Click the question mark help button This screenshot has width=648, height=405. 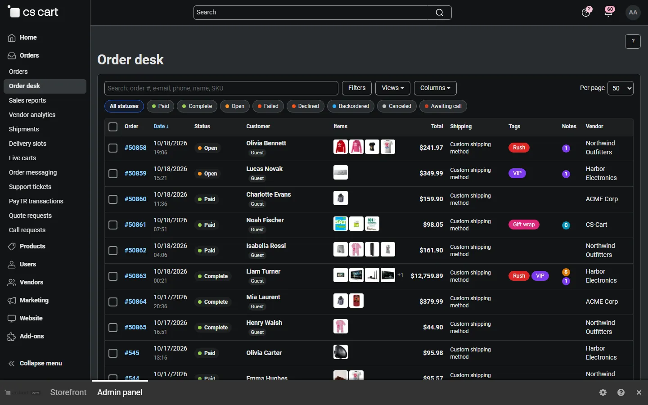coord(633,41)
